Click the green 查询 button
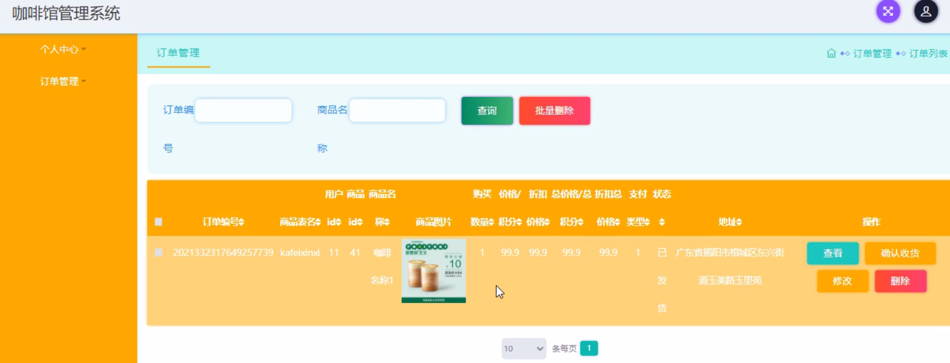This screenshot has width=950, height=363. click(x=487, y=111)
